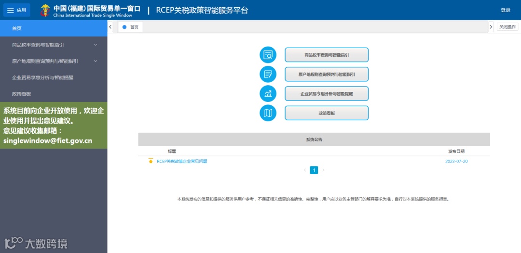Click the 原产地规则查询预判与智能指引 center button
The height and width of the screenshot is (253, 521).
[x=327, y=74]
